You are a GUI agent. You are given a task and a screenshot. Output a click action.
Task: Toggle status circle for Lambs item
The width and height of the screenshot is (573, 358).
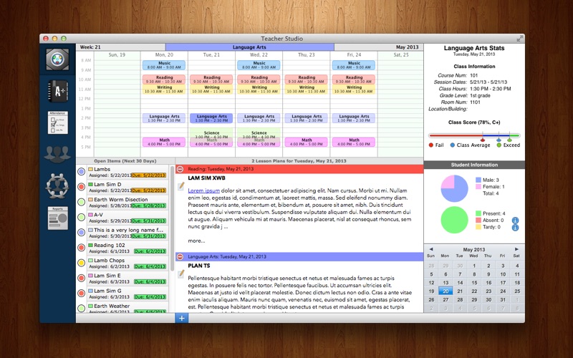coord(82,172)
